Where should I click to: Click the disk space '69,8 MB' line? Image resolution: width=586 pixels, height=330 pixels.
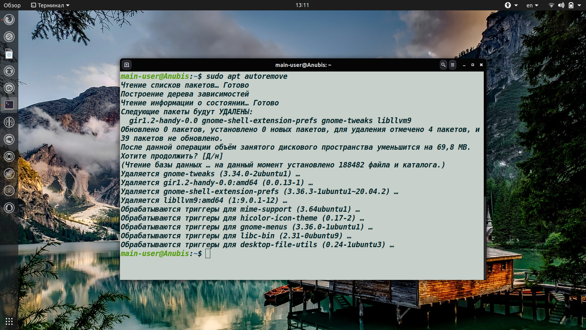click(x=295, y=147)
